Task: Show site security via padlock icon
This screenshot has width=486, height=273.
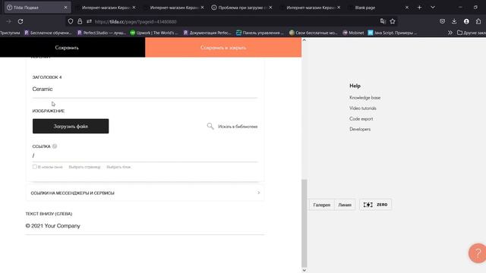Action: [80, 21]
